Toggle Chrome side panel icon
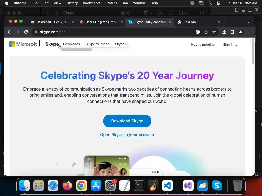262x196 pixels. (x=232, y=32)
